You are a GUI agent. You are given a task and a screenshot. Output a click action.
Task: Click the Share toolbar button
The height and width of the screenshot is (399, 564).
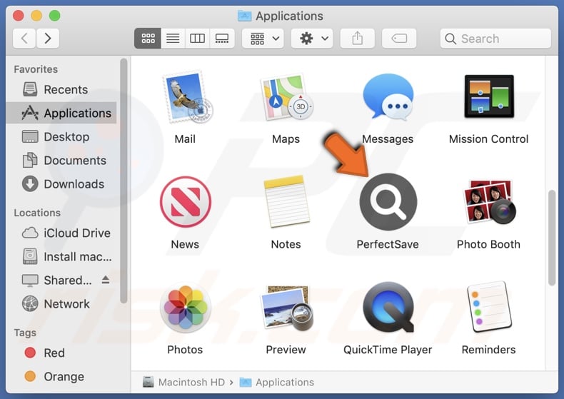(358, 38)
